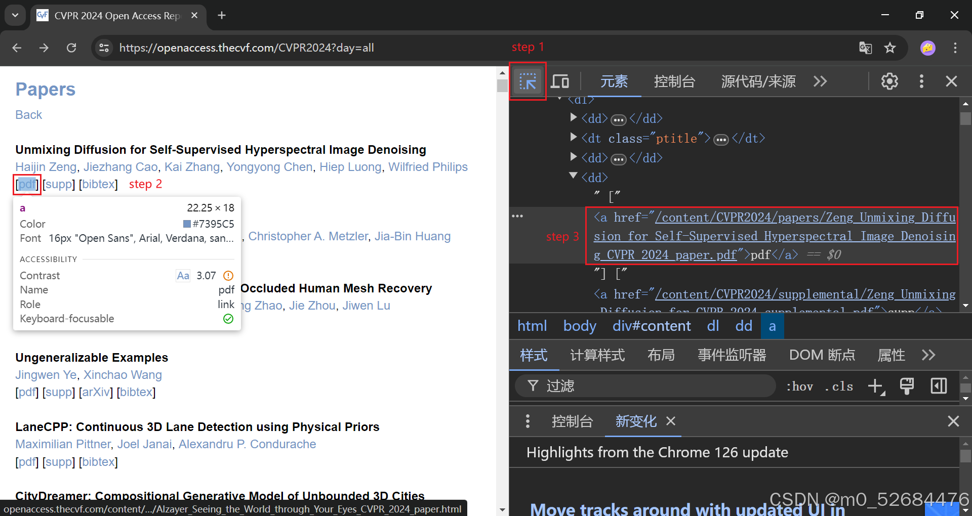The width and height of the screenshot is (972, 516).
Task: Select the 事件监听器 tab
Action: click(732, 355)
